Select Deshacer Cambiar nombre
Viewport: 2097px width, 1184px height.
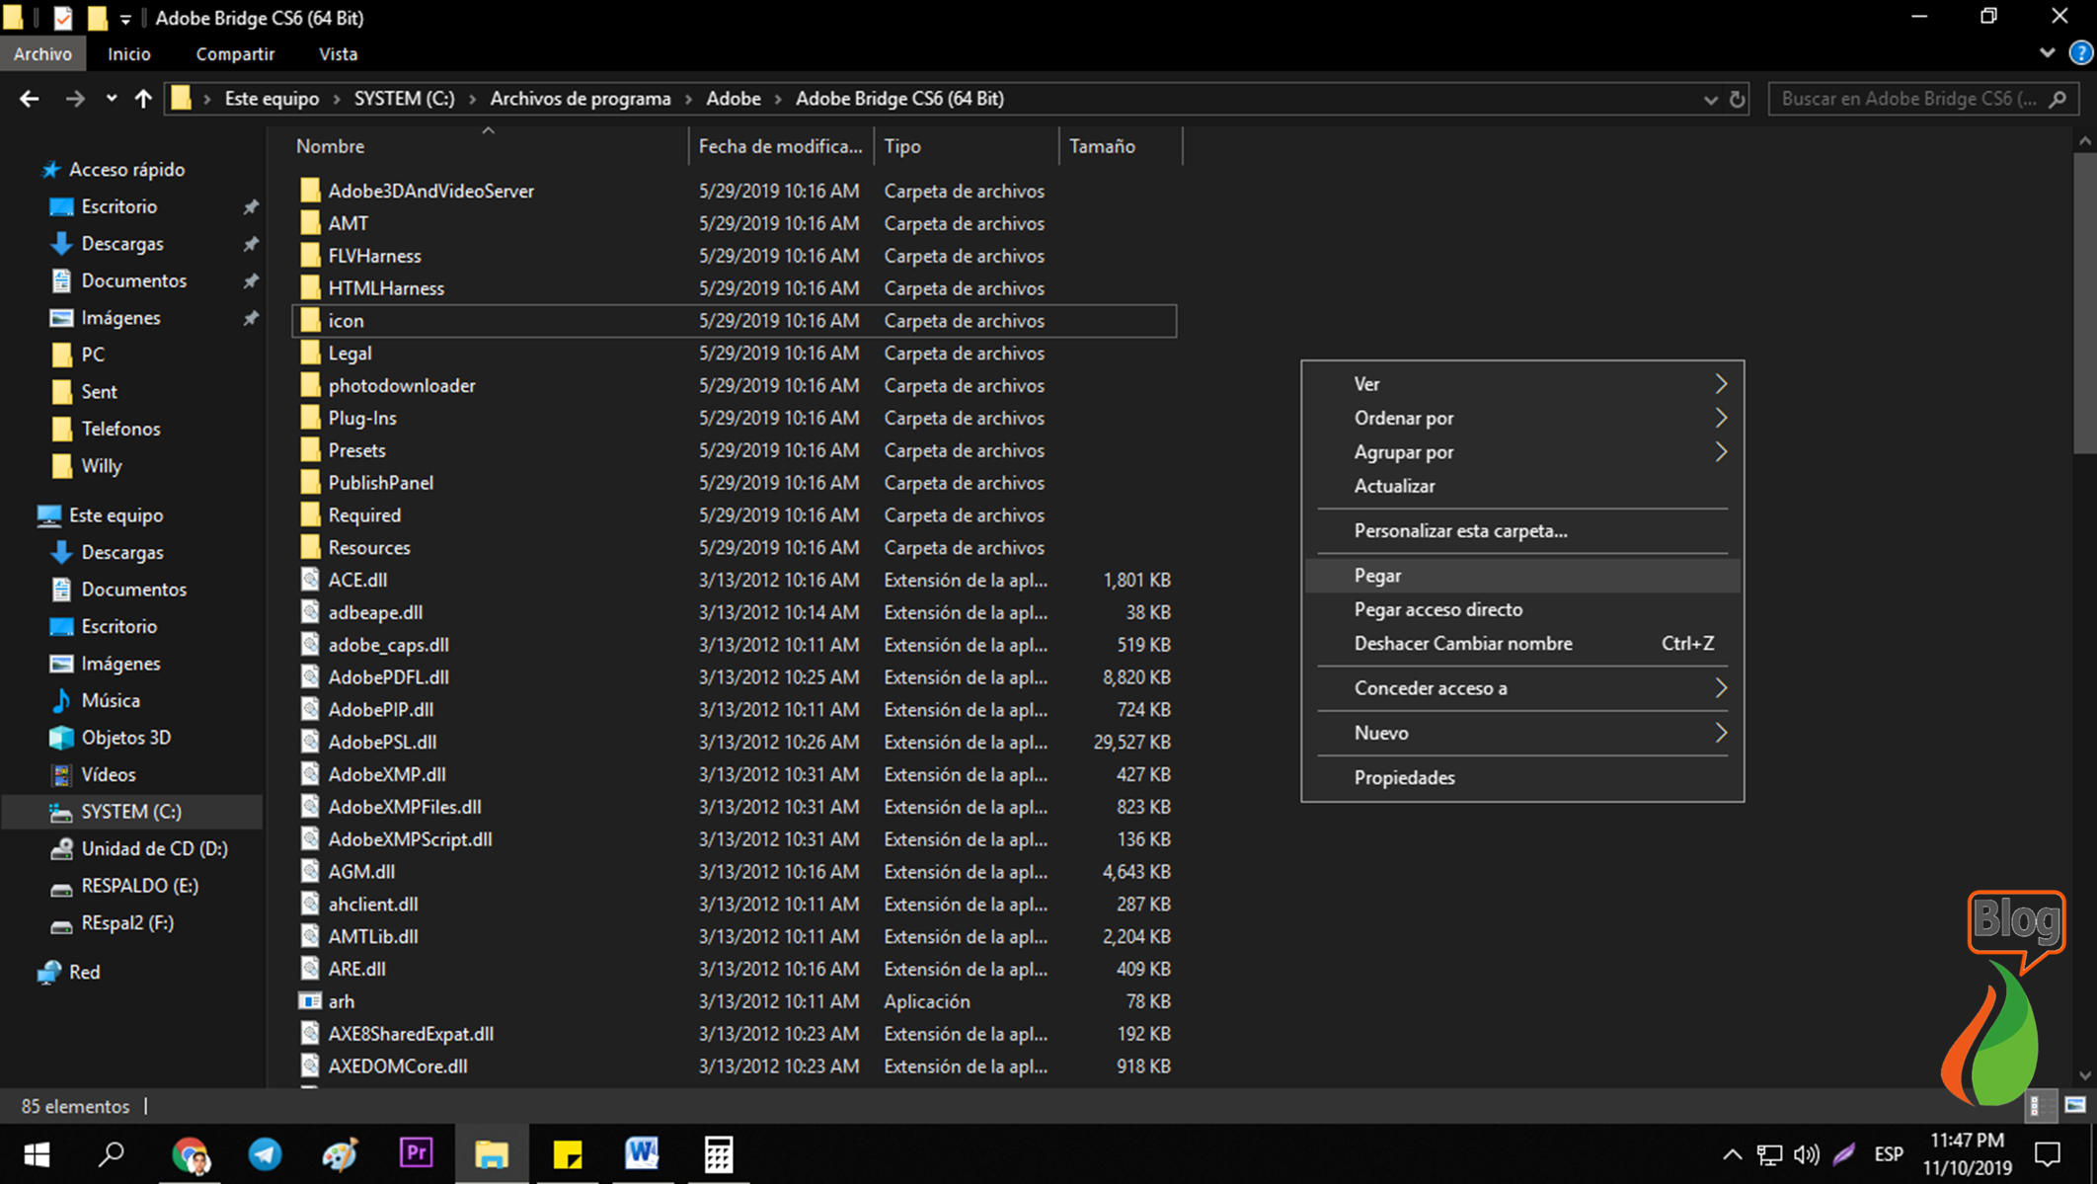click(x=1522, y=644)
